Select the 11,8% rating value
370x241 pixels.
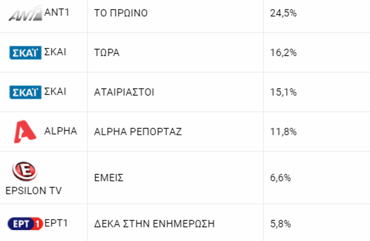coord(283,132)
